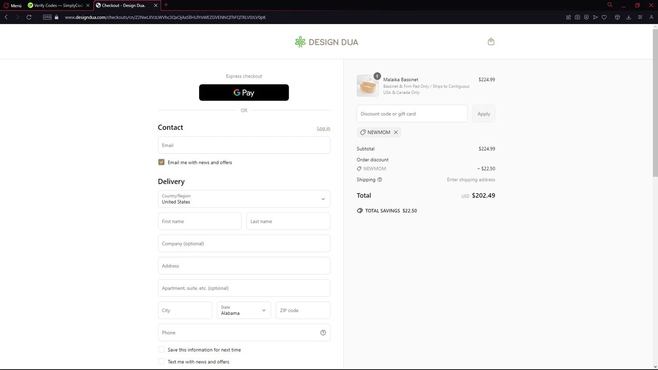Image resolution: width=658 pixels, height=370 pixels.
Task: Focus the First name field
Action: pos(200,221)
